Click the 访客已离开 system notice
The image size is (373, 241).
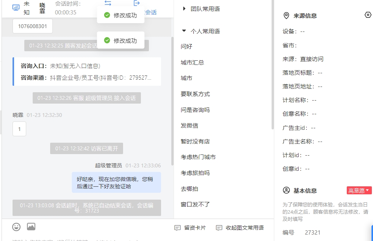87,148
